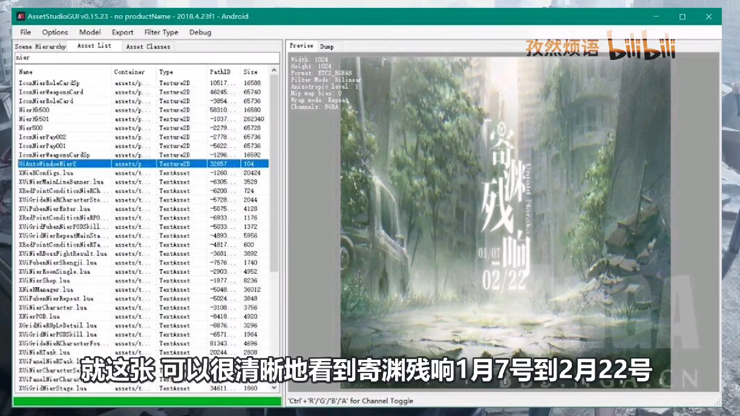The image size is (740, 416).
Task: Select the XUiGrideNieRCharacterFox... row
Action: point(142,343)
